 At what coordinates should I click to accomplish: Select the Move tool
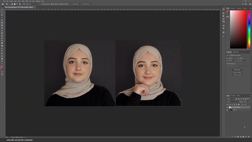(2, 9)
